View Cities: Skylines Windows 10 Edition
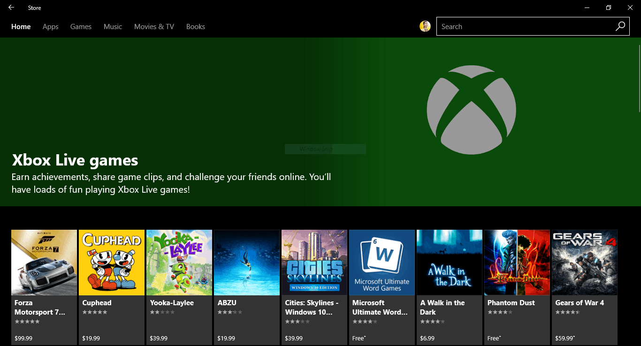The image size is (641, 346). click(x=314, y=262)
